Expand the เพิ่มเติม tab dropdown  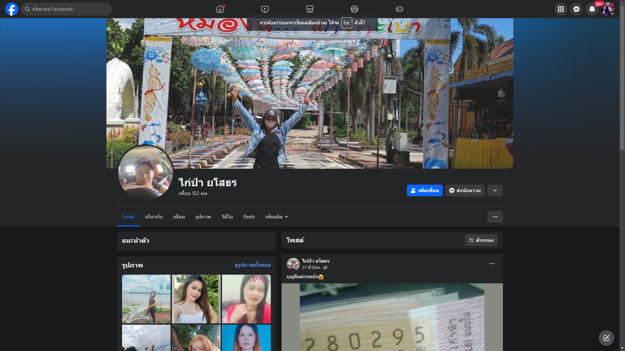pos(276,217)
